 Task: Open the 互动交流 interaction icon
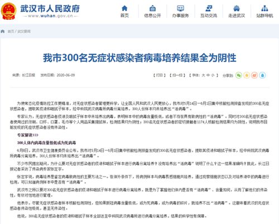click(x=209, y=8)
